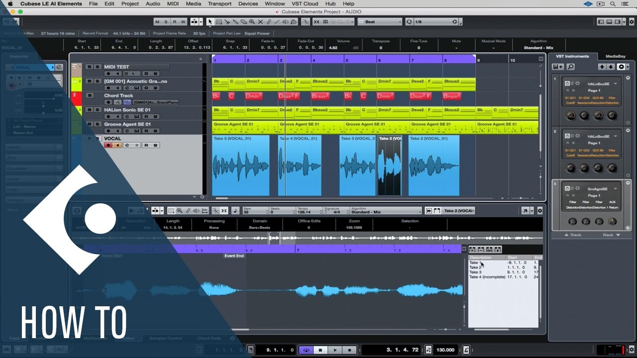Select Take 4 (VOCAL_01) audio event
Screen dimensions: 637x358
click(x=300, y=165)
